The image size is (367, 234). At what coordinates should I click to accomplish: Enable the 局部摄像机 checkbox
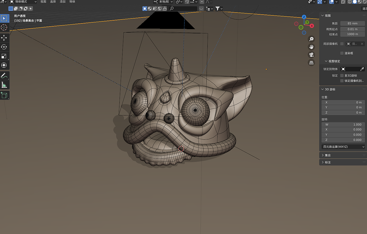coord(342,44)
